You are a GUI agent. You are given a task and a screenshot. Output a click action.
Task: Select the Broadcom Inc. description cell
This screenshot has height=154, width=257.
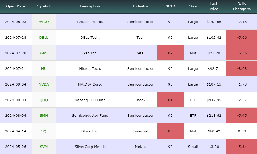[90, 22]
